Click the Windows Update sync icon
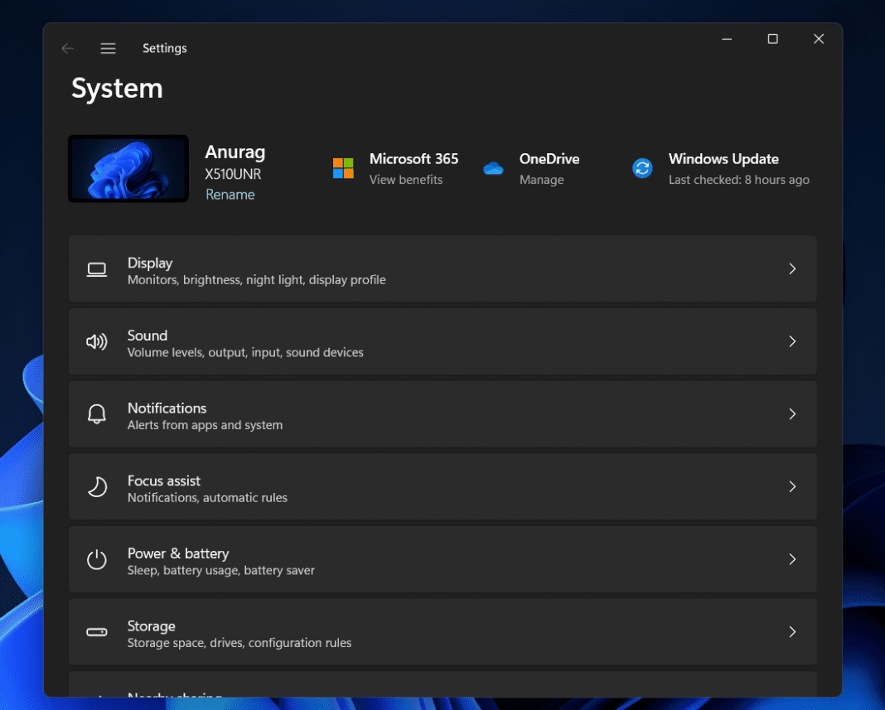Image resolution: width=885 pixels, height=710 pixels. click(642, 168)
